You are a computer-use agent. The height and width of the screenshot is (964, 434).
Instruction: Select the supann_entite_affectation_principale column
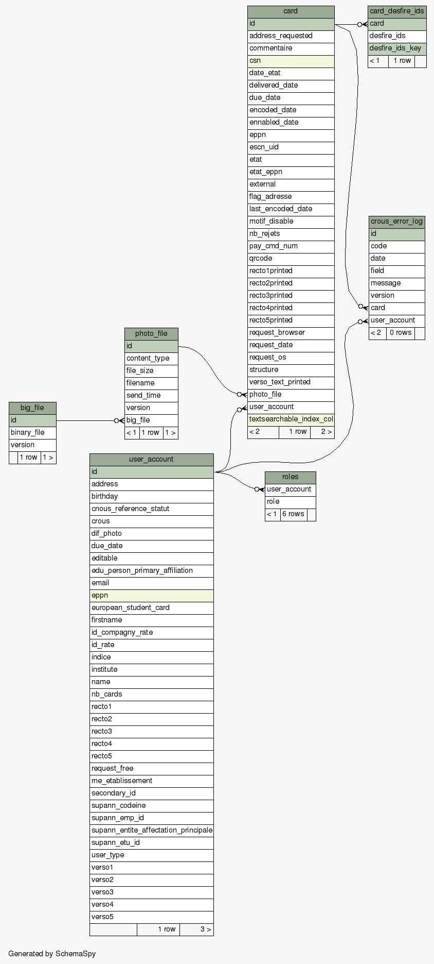[151, 831]
